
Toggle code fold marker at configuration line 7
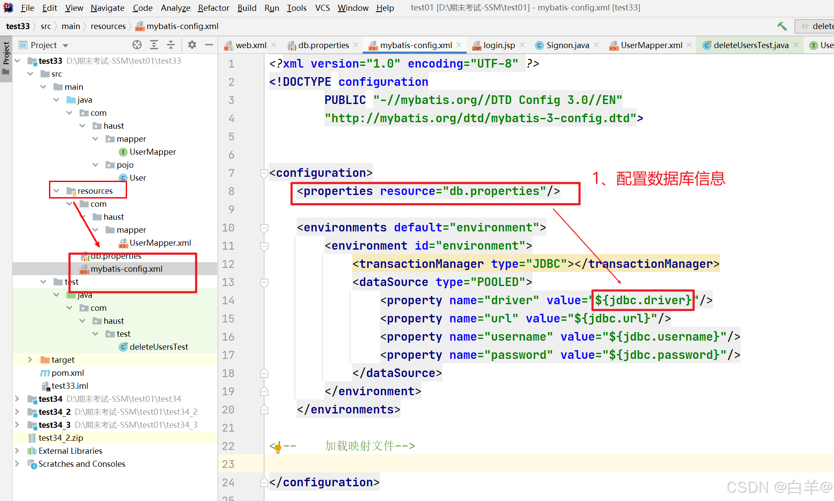click(x=264, y=173)
